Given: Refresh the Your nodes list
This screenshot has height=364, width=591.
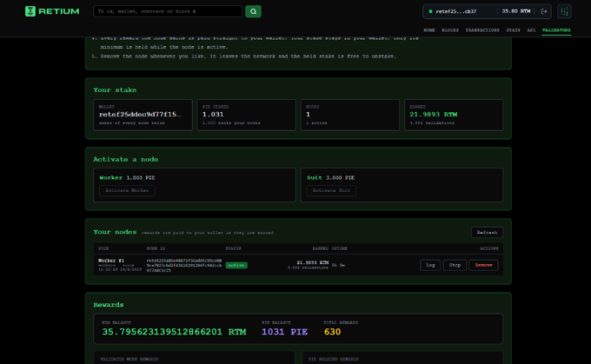Looking at the screenshot, I should coord(487,233).
